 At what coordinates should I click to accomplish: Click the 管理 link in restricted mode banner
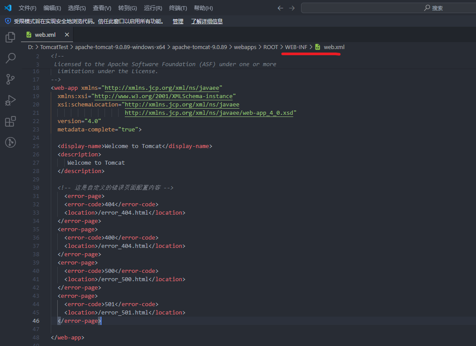click(x=178, y=21)
